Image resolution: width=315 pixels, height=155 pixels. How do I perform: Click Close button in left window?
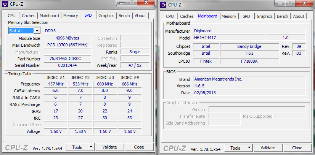pos(139,147)
